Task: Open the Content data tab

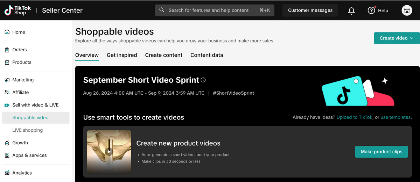Action: (x=206, y=55)
